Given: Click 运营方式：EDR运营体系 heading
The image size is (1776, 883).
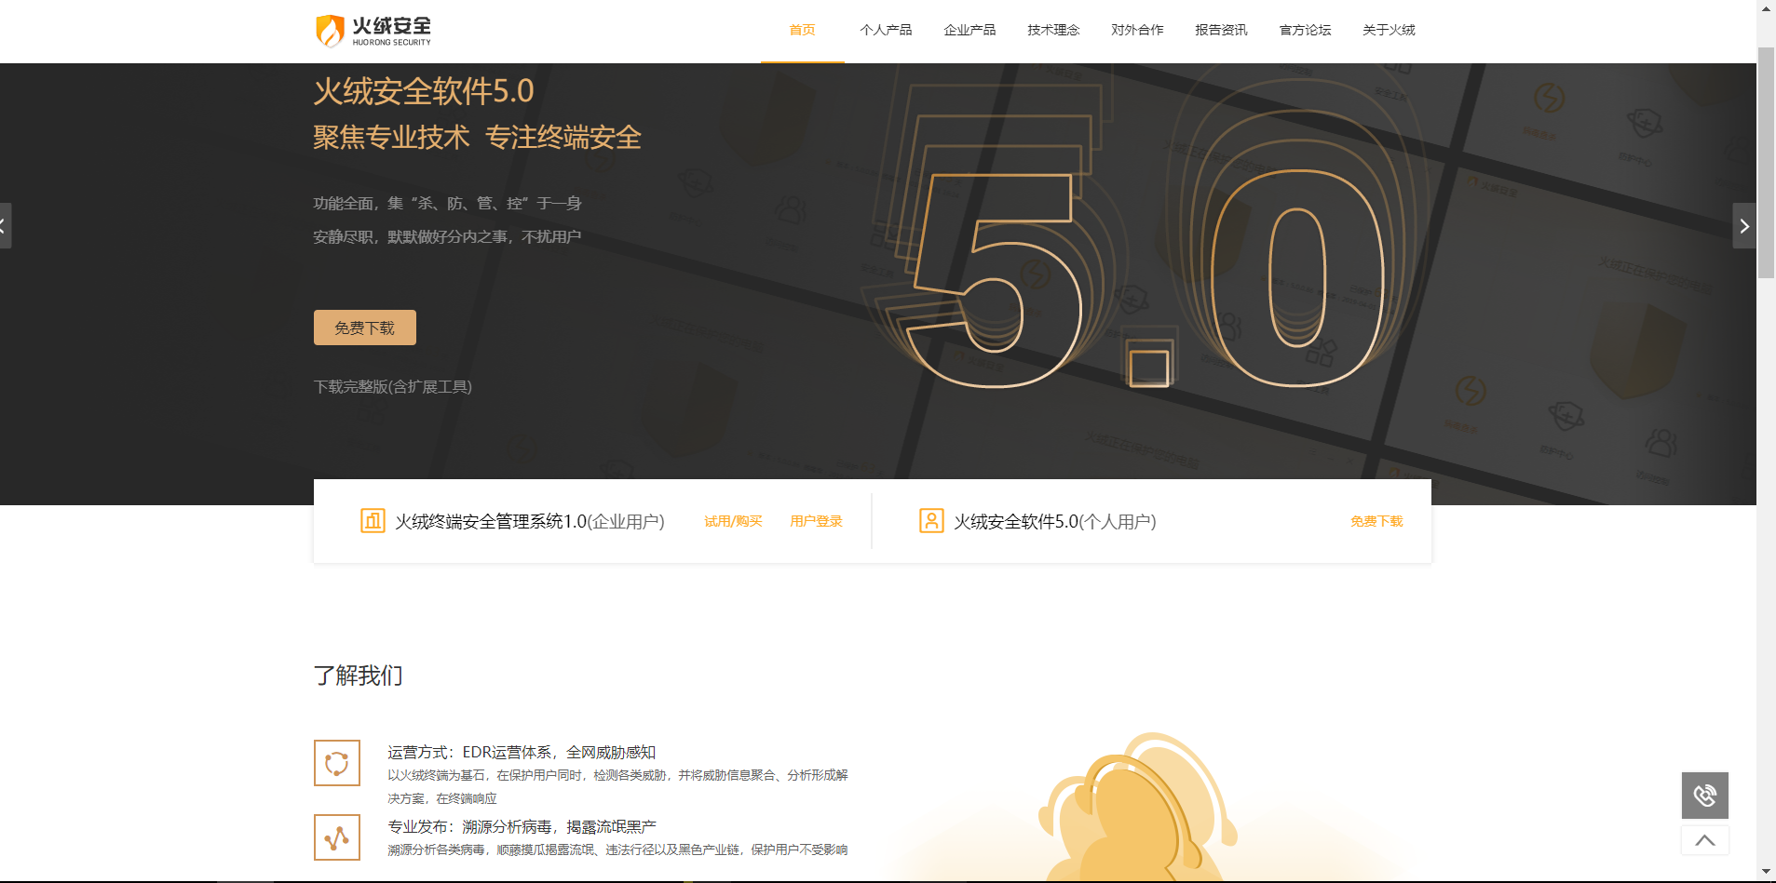Looking at the screenshot, I should tap(522, 752).
